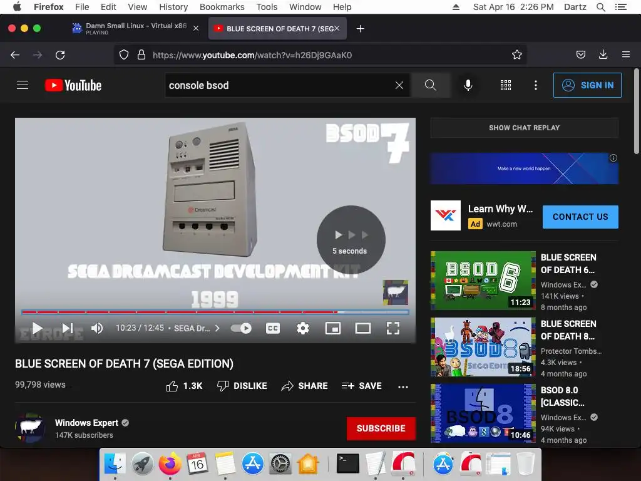Open Windows Expert channel avatar

click(x=30, y=427)
